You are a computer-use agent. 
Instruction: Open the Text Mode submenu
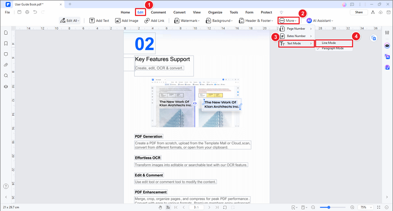click(x=296, y=43)
